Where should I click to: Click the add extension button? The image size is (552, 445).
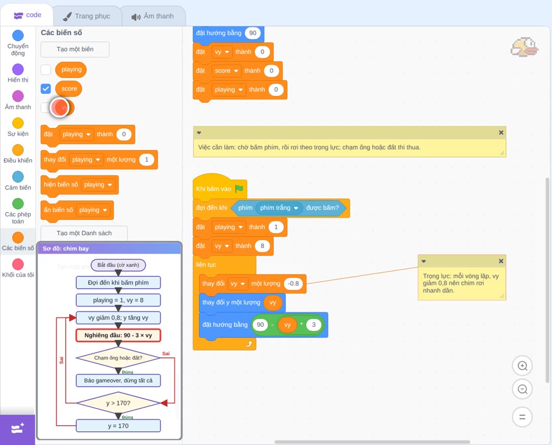pyautogui.click(x=18, y=429)
